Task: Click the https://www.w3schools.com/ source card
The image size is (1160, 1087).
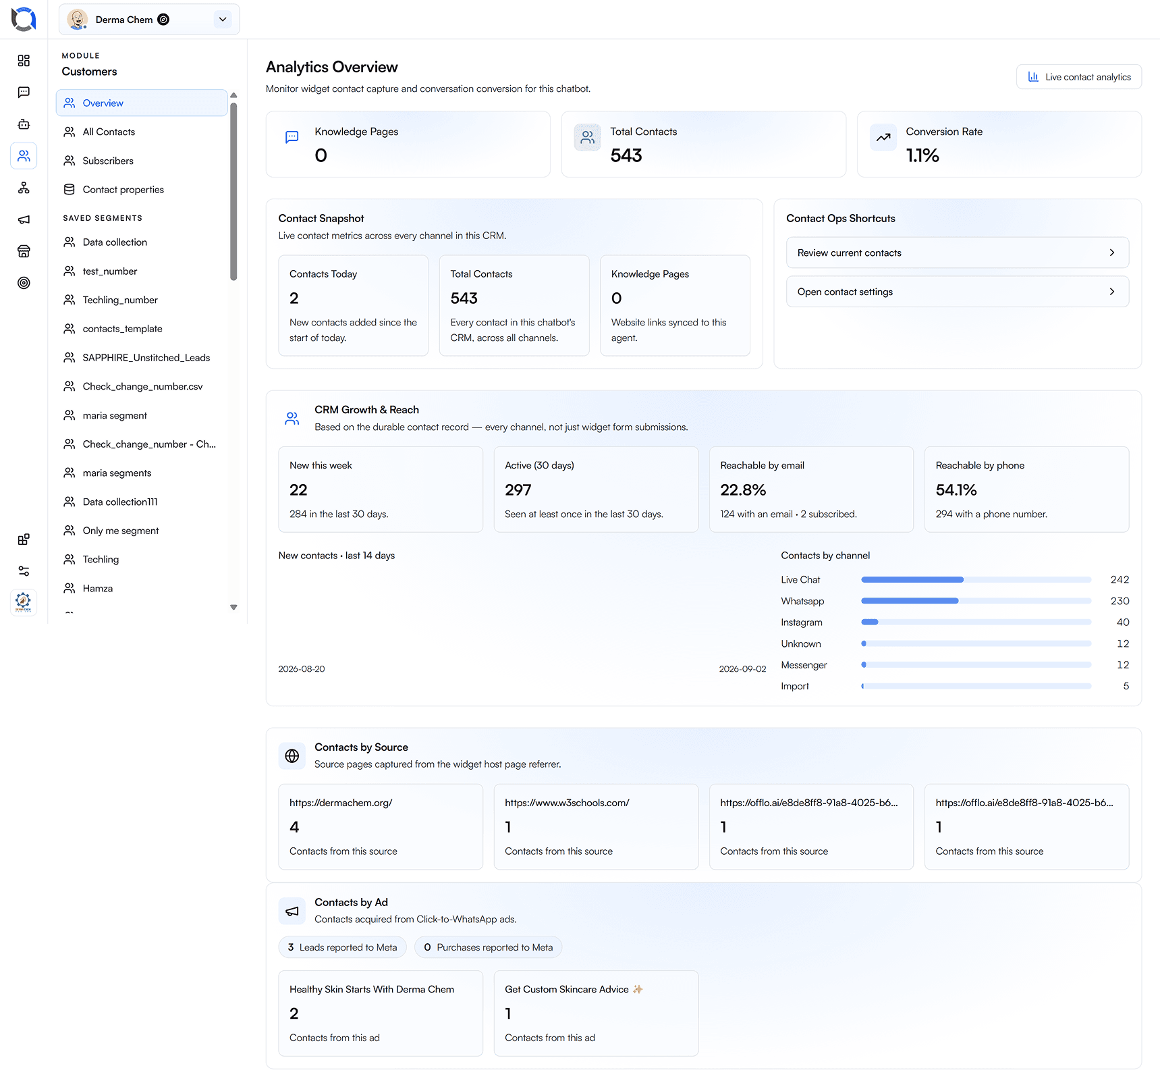Action: point(596,827)
